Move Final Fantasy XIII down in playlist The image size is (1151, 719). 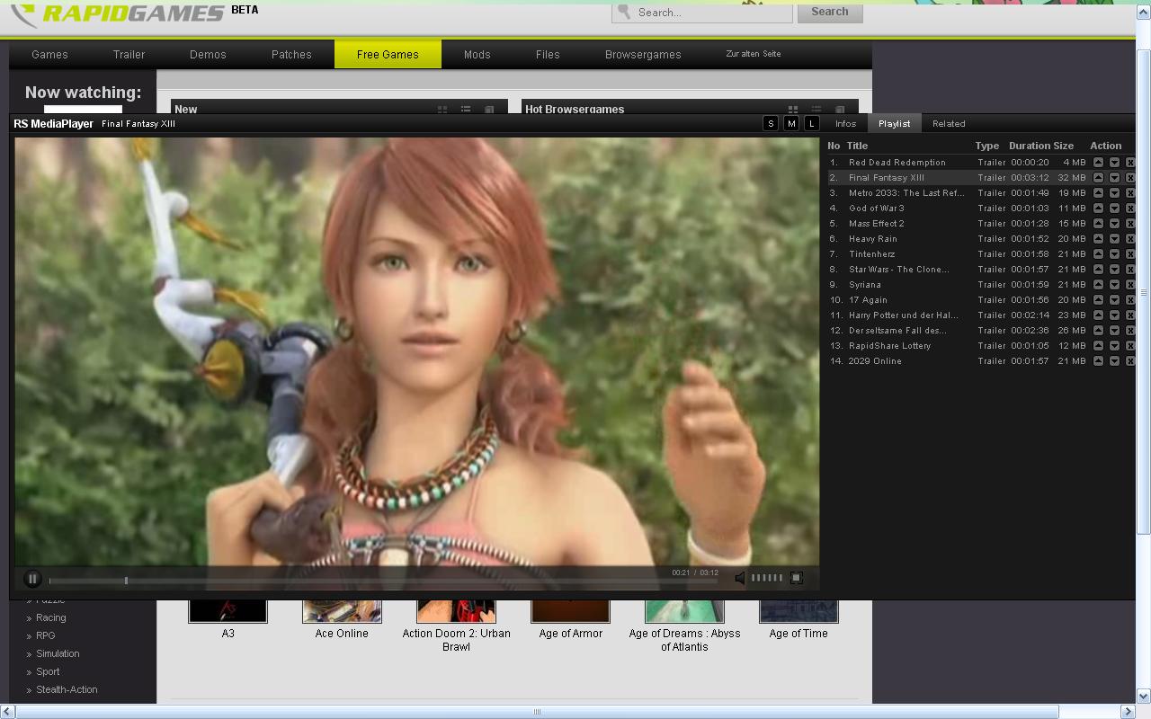[x=1114, y=178]
